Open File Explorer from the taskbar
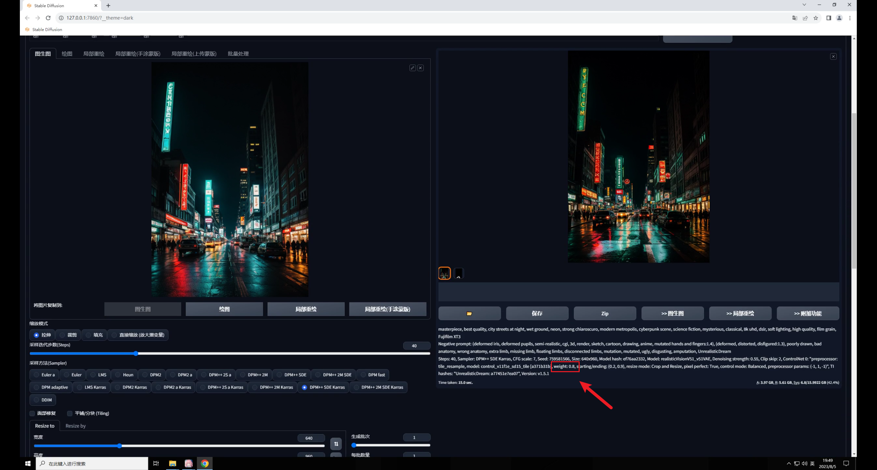 [x=172, y=464]
